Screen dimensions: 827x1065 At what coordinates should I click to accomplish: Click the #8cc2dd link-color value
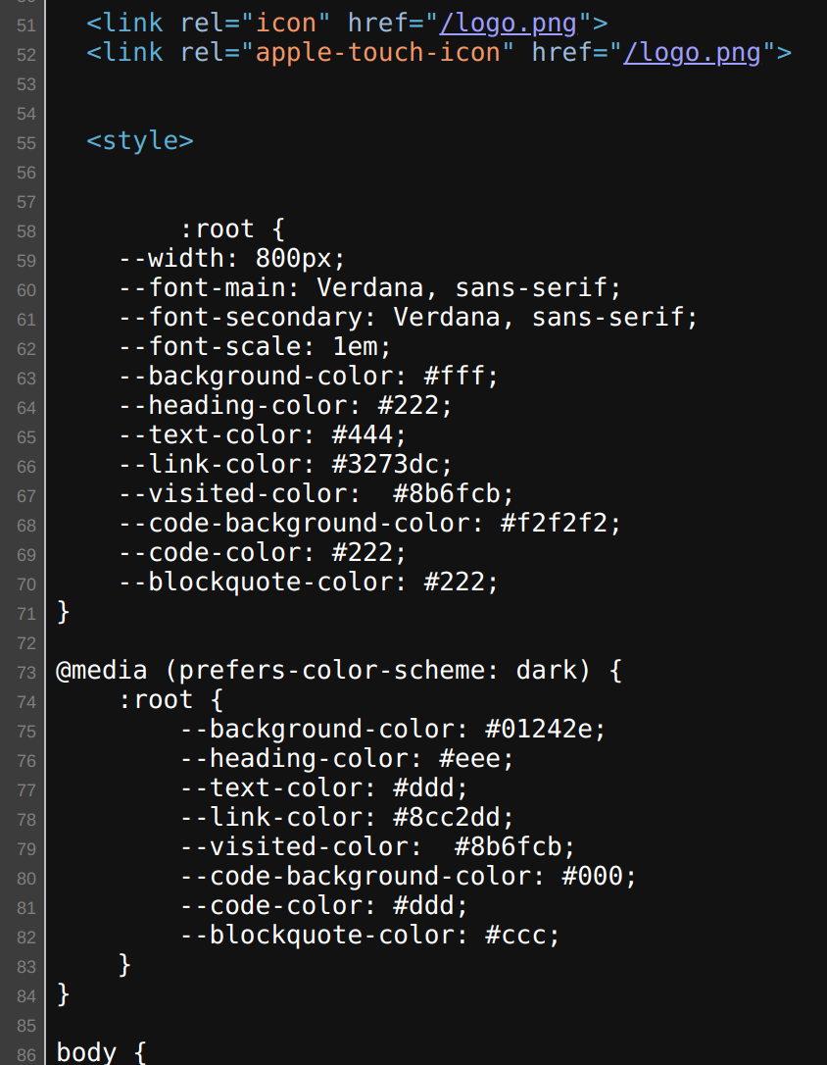point(454,817)
